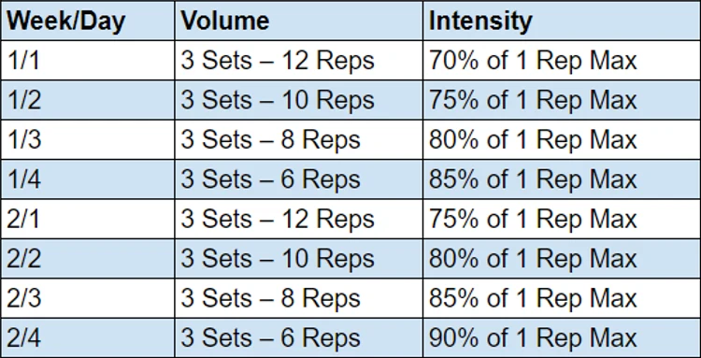701x358 pixels.
Task: Click the 70% of 1 Rep Max cell
Action: click(x=562, y=61)
